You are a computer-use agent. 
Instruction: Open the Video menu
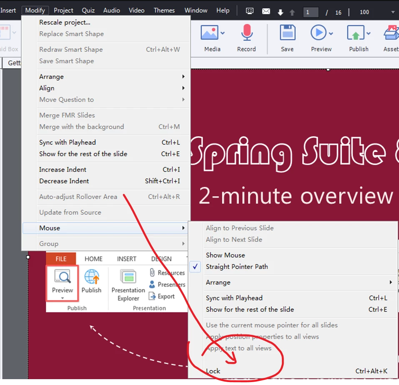pyautogui.click(x=136, y=10)
